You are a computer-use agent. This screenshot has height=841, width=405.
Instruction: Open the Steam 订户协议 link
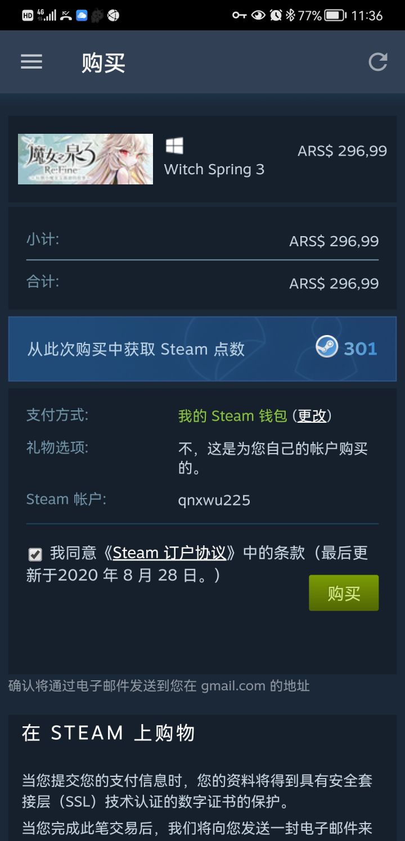(x=169, y=553)
